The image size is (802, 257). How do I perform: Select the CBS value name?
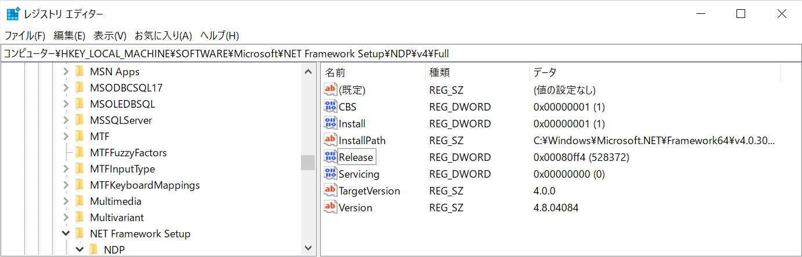point(348,107)
